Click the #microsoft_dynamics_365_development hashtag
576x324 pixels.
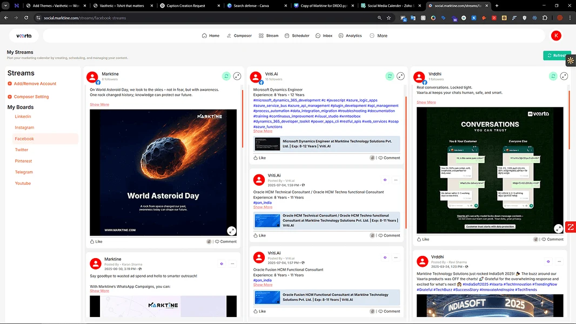(x=286, y=100)
